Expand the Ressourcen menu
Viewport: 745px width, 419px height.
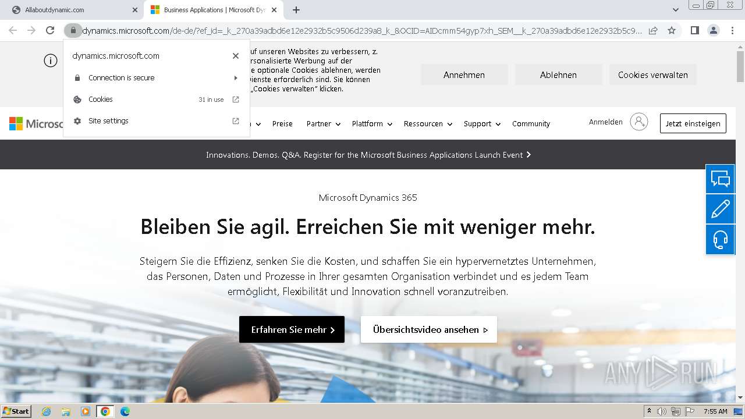(x=428, y=124)
